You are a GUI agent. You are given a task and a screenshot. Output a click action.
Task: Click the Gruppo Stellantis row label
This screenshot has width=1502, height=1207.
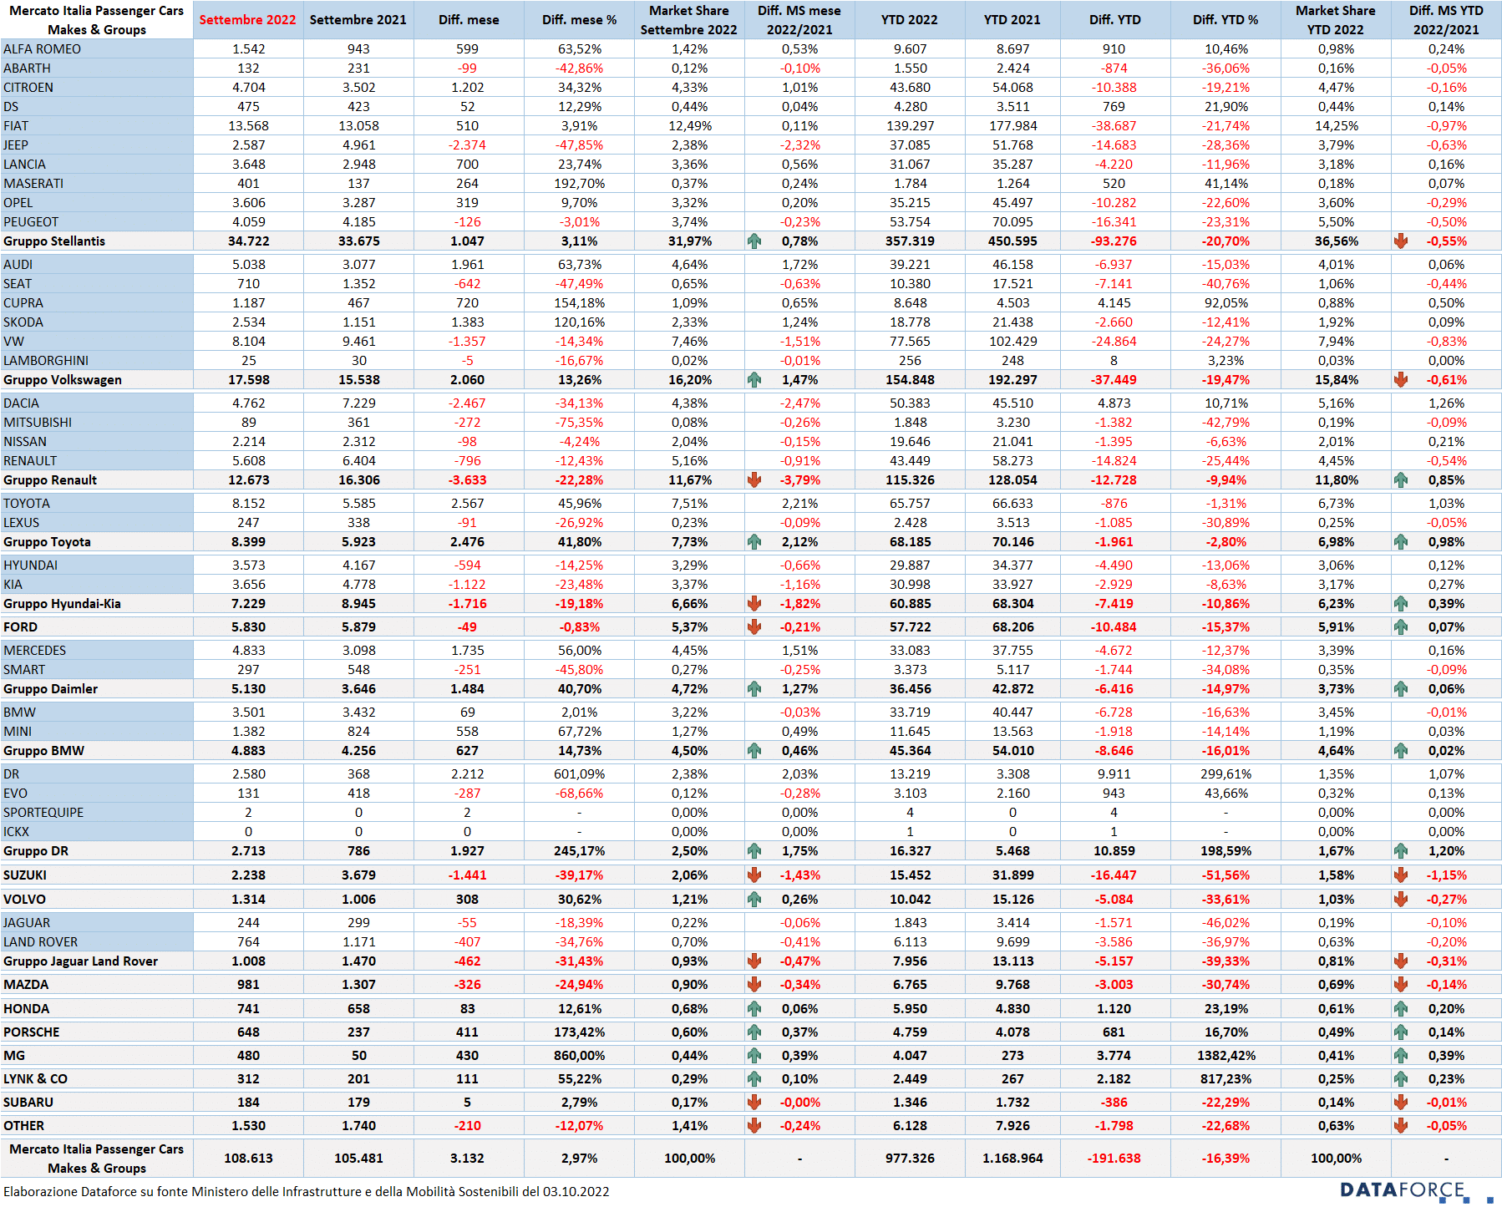(x=54, y=241)
